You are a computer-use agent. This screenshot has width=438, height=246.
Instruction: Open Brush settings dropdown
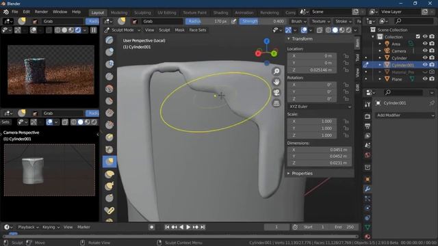click(x=298, y=21)
